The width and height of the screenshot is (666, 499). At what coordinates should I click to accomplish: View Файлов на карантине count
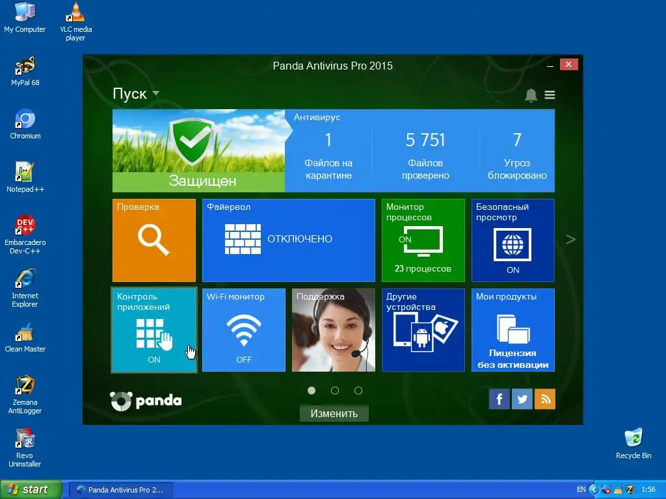[x=328, y=156]
